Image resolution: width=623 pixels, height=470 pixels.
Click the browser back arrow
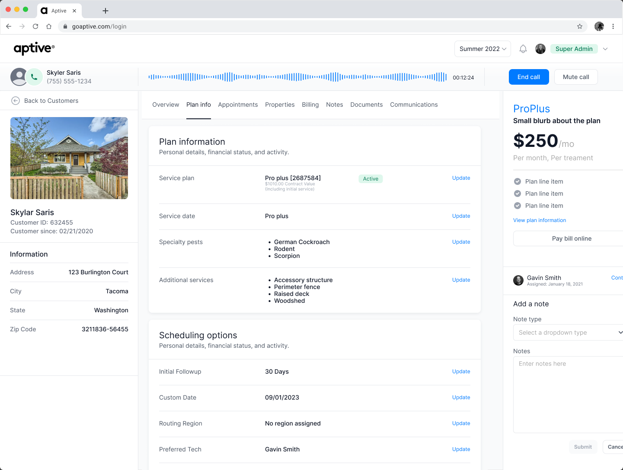tap(9, 26)
